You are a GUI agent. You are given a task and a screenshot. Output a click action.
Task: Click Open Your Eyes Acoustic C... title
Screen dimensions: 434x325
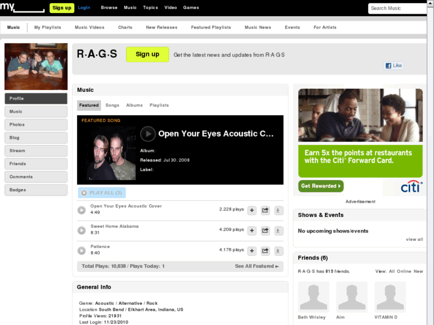pos(216,134)
